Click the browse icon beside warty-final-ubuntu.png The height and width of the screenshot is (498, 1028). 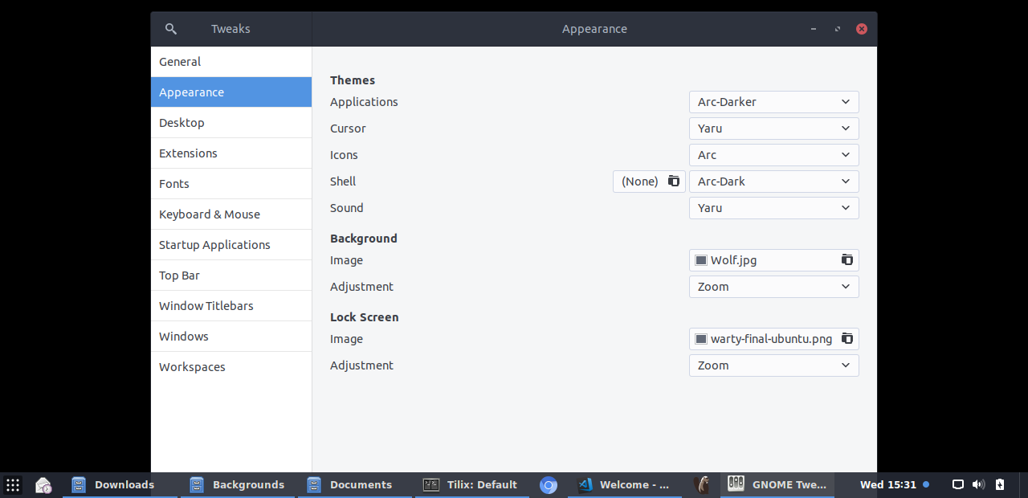coord(846,339)
